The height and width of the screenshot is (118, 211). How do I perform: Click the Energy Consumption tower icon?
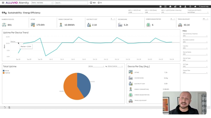click(61, 25)
